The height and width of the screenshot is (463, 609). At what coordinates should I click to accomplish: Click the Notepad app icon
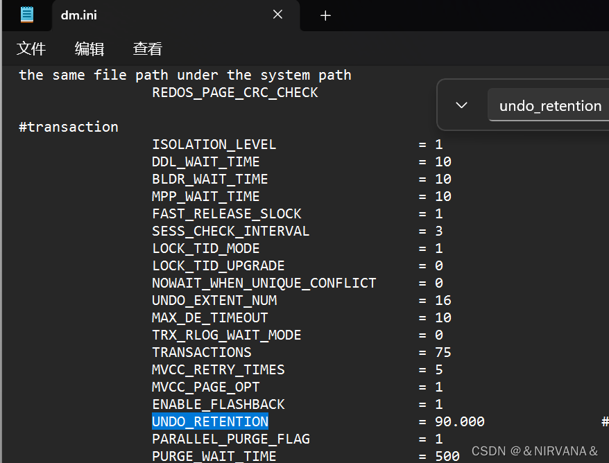(x=27, y=15)
